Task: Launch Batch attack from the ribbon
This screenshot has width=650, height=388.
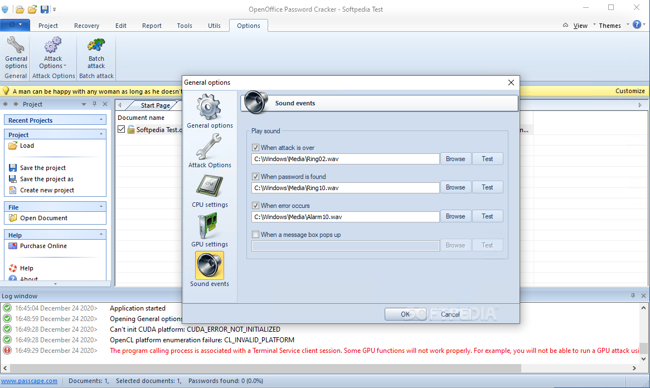Action: pos(96,52)
